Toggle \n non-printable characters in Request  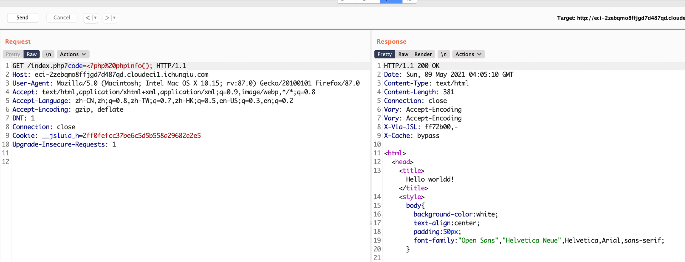tap(48, 54)
